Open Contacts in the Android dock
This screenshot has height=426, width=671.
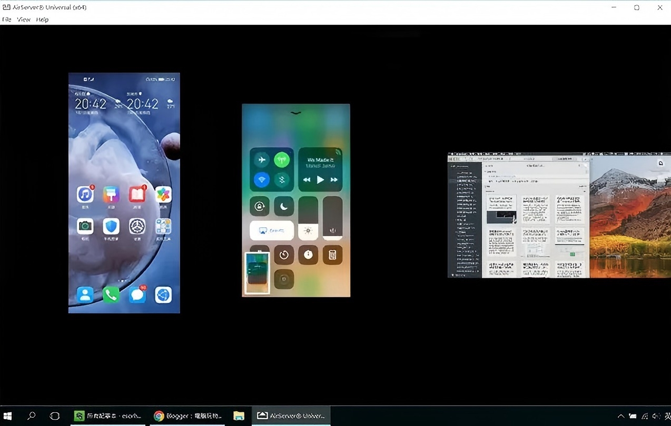click(x=85, y=295)
